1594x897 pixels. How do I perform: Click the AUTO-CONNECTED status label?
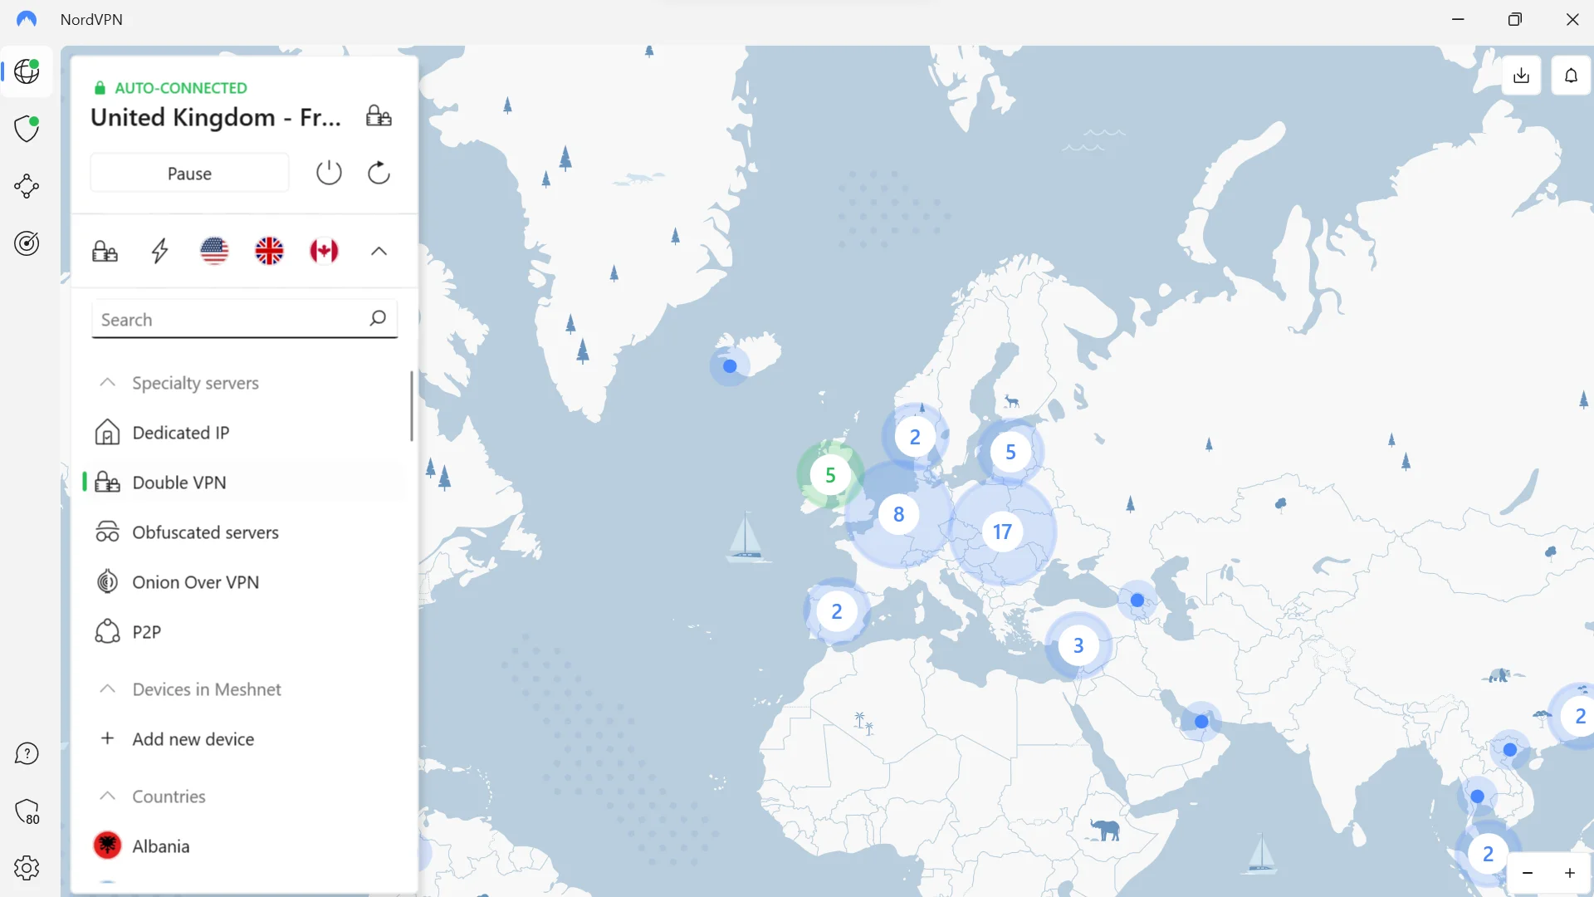tap(180, 88)
